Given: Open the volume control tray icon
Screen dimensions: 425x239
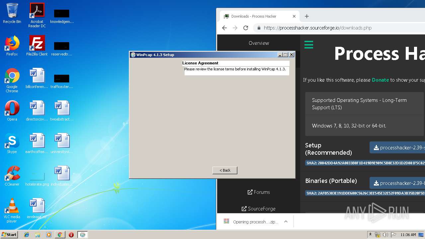Looking at the screenshot, I should [385, 235].
